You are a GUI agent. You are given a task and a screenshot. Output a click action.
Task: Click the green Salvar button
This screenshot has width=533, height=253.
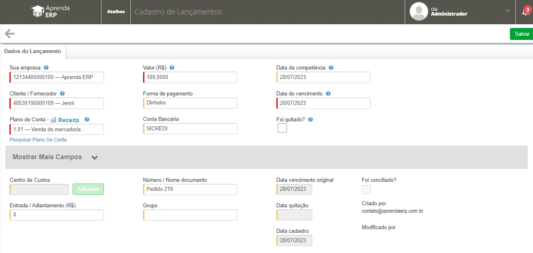tap(521, 34)
